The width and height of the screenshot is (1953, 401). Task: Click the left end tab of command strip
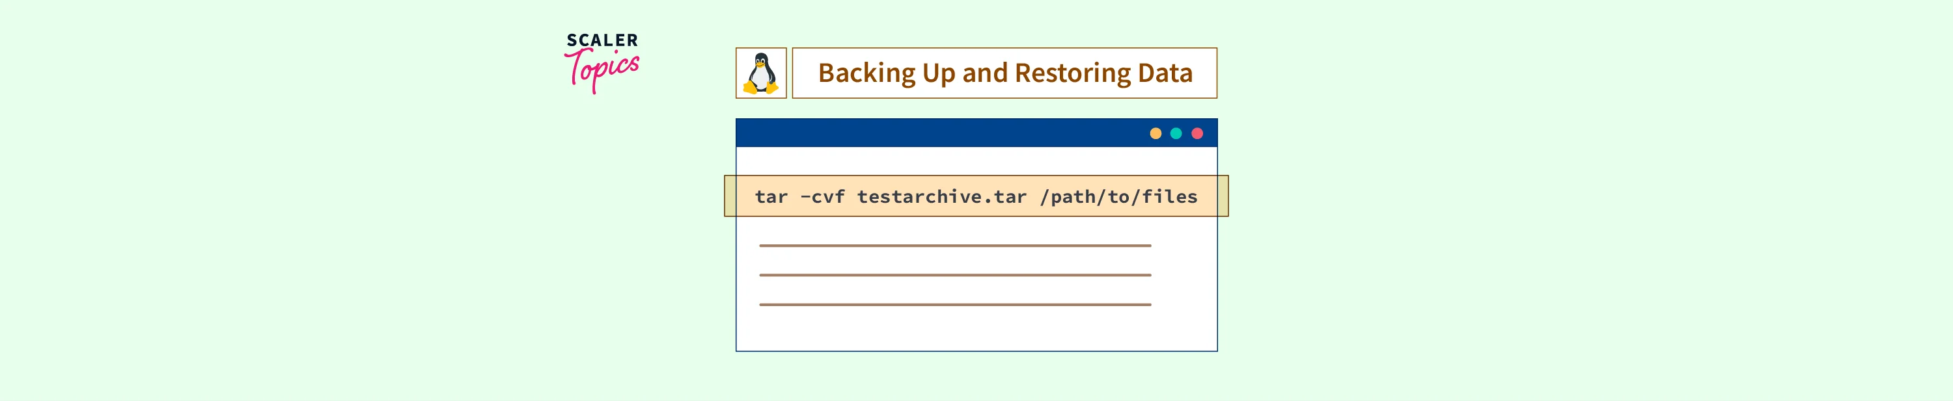pyautogui.click(x=730, y=196)
